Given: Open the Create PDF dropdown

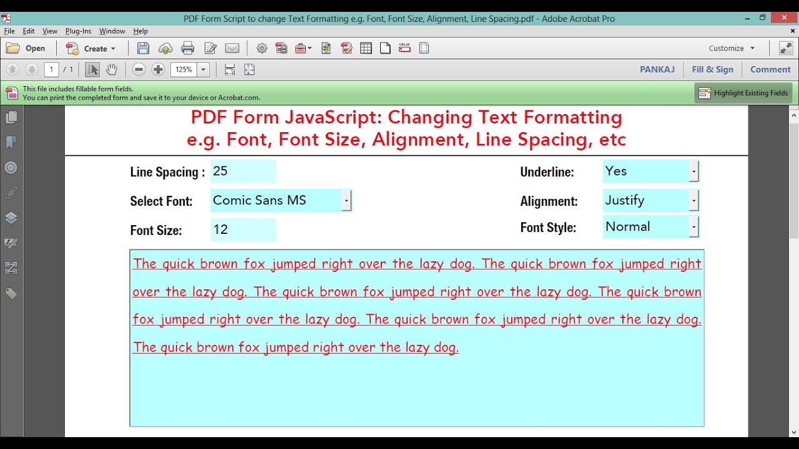Looking at the screenshot, I should tap(91, 48).
